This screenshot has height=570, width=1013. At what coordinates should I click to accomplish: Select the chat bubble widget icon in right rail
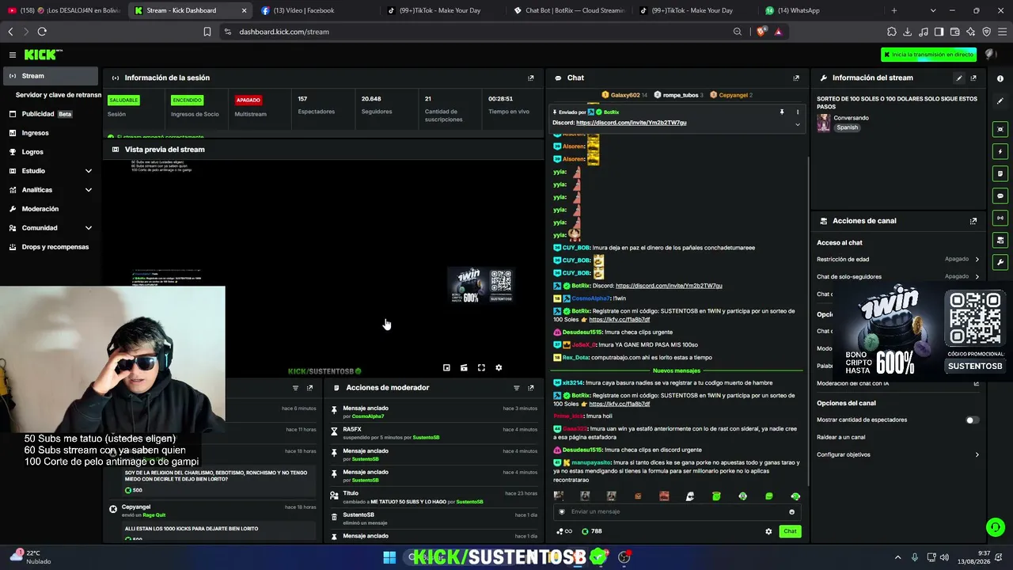pyautogui.click(x=1000, y=196)
